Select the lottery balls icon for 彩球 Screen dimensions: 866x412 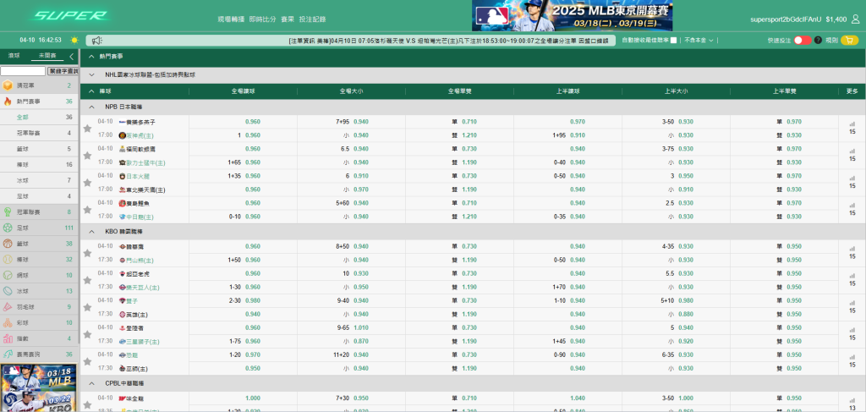point(8,322)
